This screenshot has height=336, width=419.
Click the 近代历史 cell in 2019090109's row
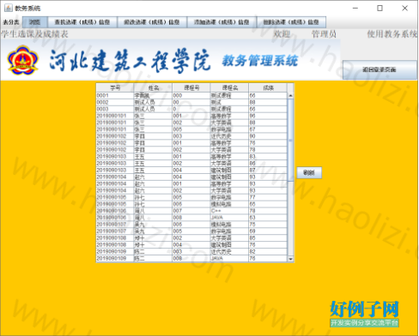tap(230, 252)
